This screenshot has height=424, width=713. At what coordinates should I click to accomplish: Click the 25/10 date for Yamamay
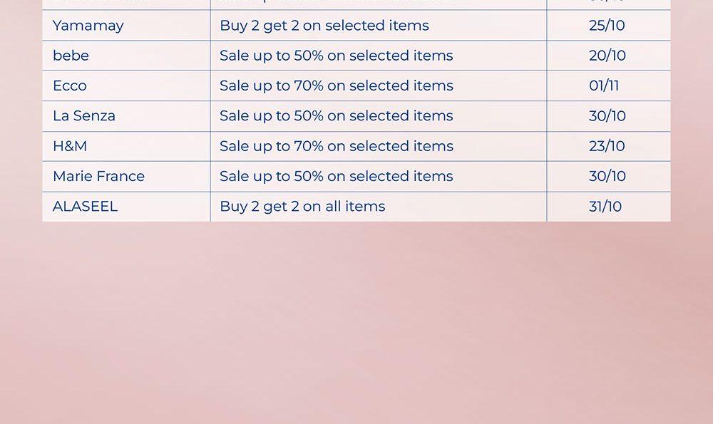tap(607, 26)
